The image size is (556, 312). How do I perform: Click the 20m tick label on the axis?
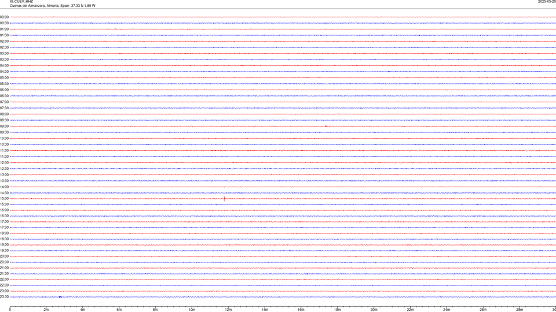[x=374, y=310]
